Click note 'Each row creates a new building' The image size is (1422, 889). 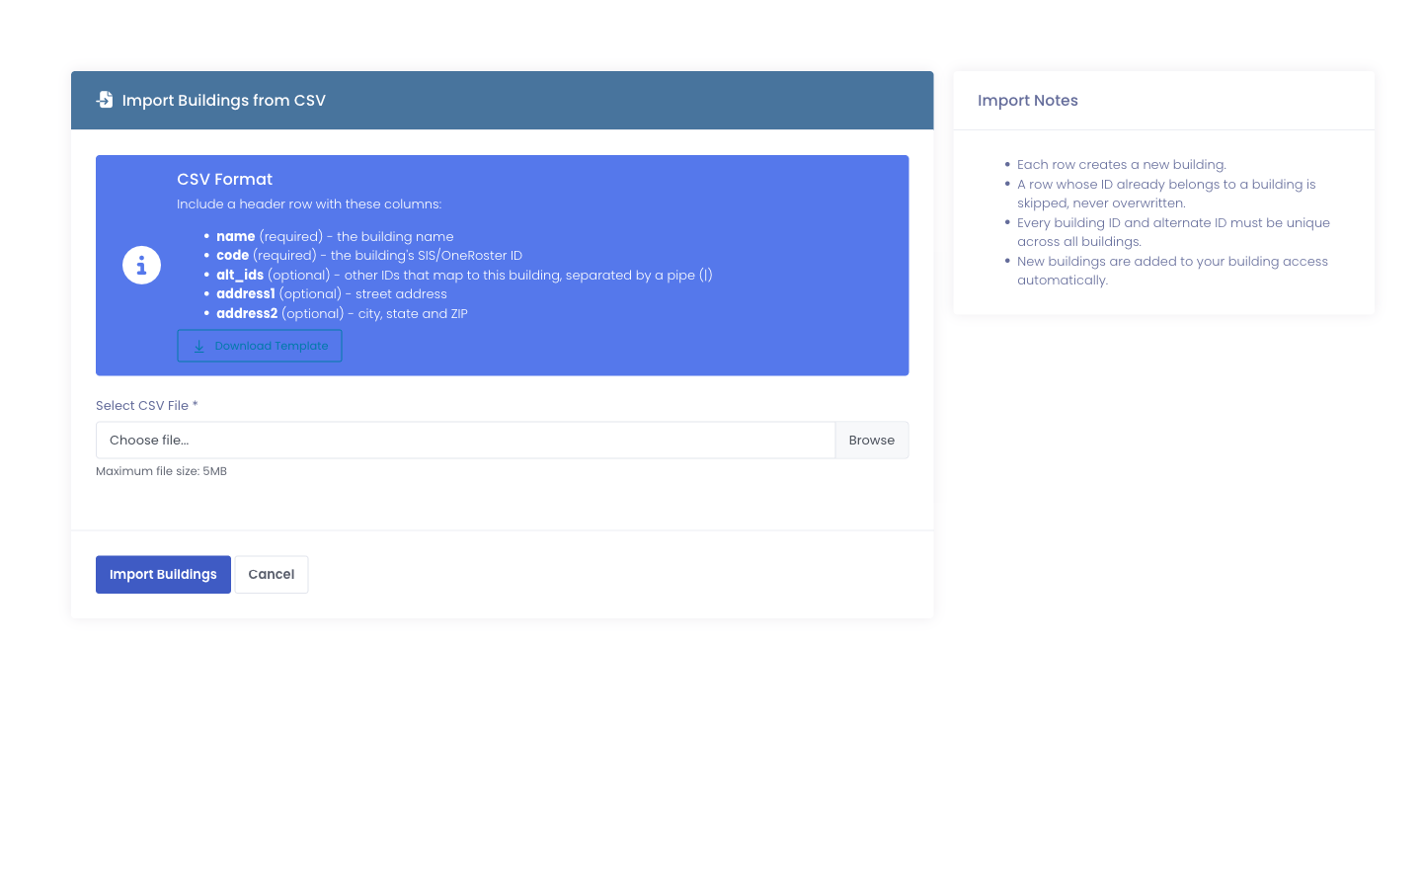[1122, 165]
